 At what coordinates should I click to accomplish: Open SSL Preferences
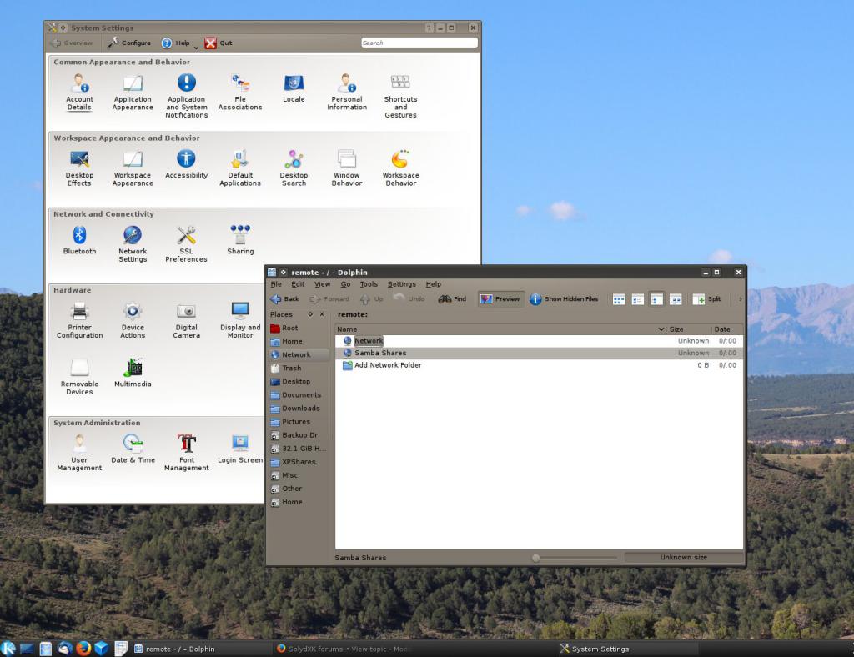click(x=186, y=243)
